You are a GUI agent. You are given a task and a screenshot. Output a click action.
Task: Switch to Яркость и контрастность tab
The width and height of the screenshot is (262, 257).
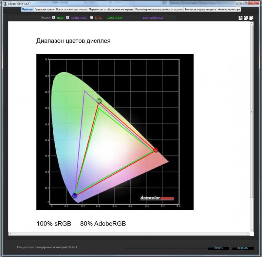pos(71,9)
